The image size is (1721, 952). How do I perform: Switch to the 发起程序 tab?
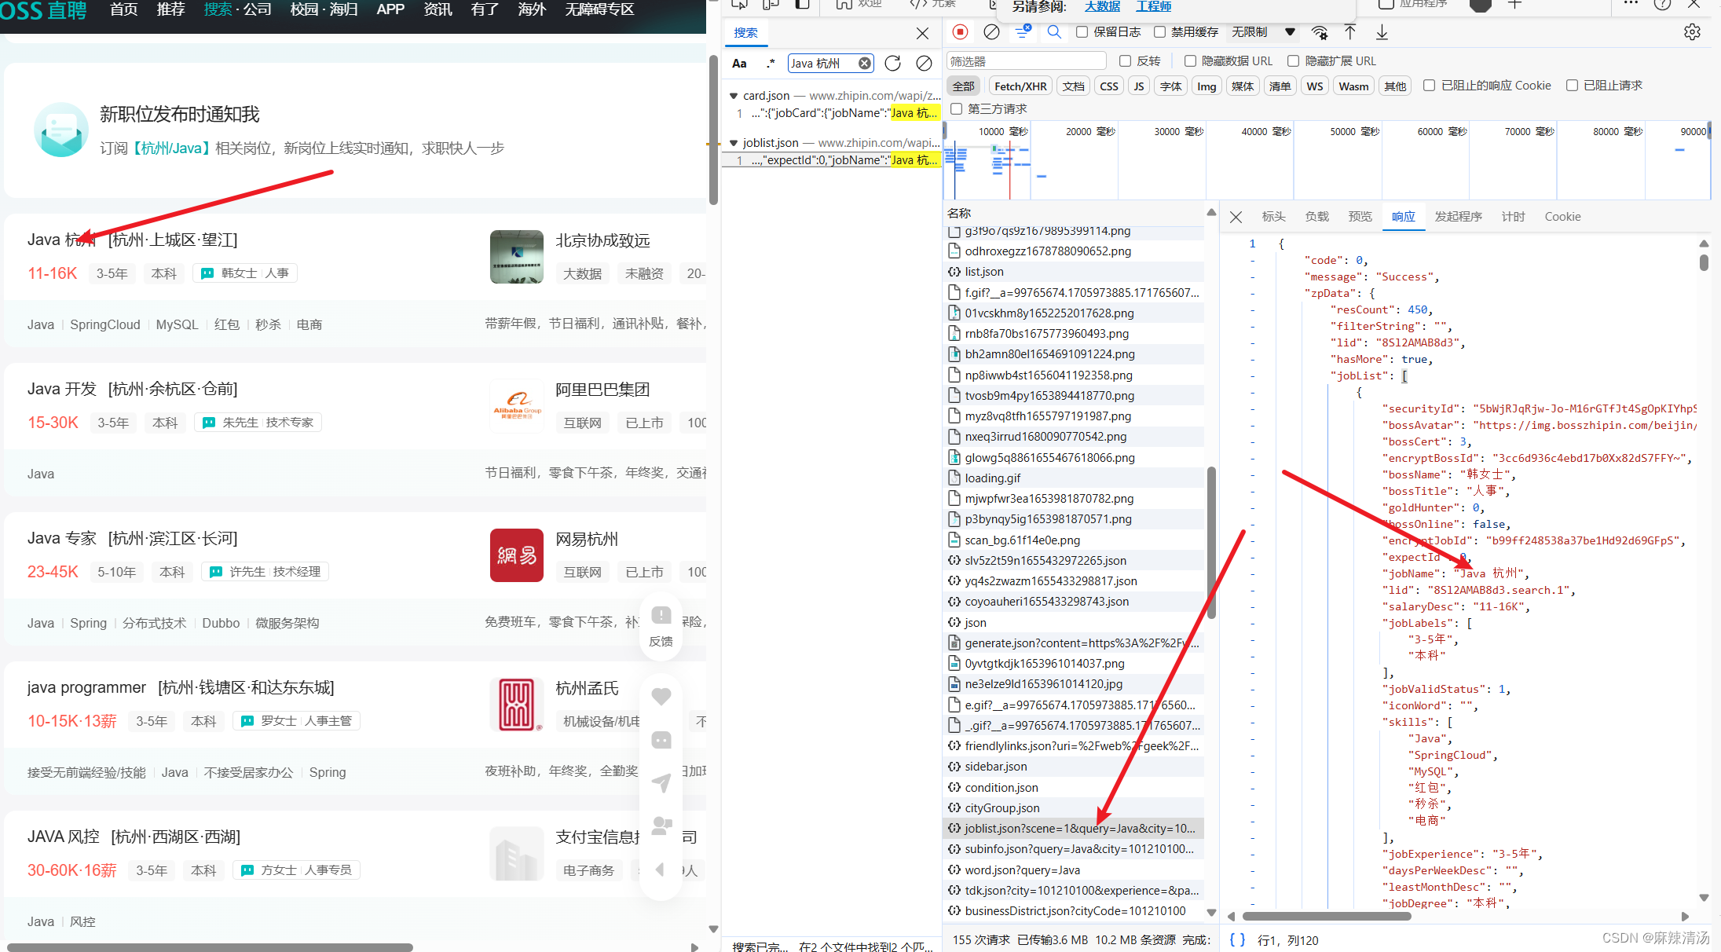1458,217
